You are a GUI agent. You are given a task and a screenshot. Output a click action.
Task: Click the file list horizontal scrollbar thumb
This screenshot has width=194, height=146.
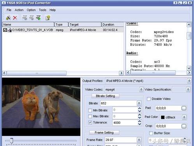tap(37, 73)
